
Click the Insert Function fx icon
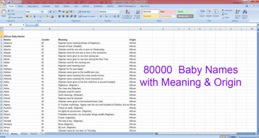pos(37,25)
